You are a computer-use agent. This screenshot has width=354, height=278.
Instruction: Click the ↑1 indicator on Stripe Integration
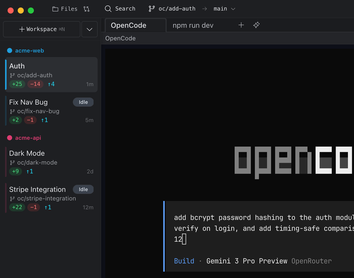47,207
